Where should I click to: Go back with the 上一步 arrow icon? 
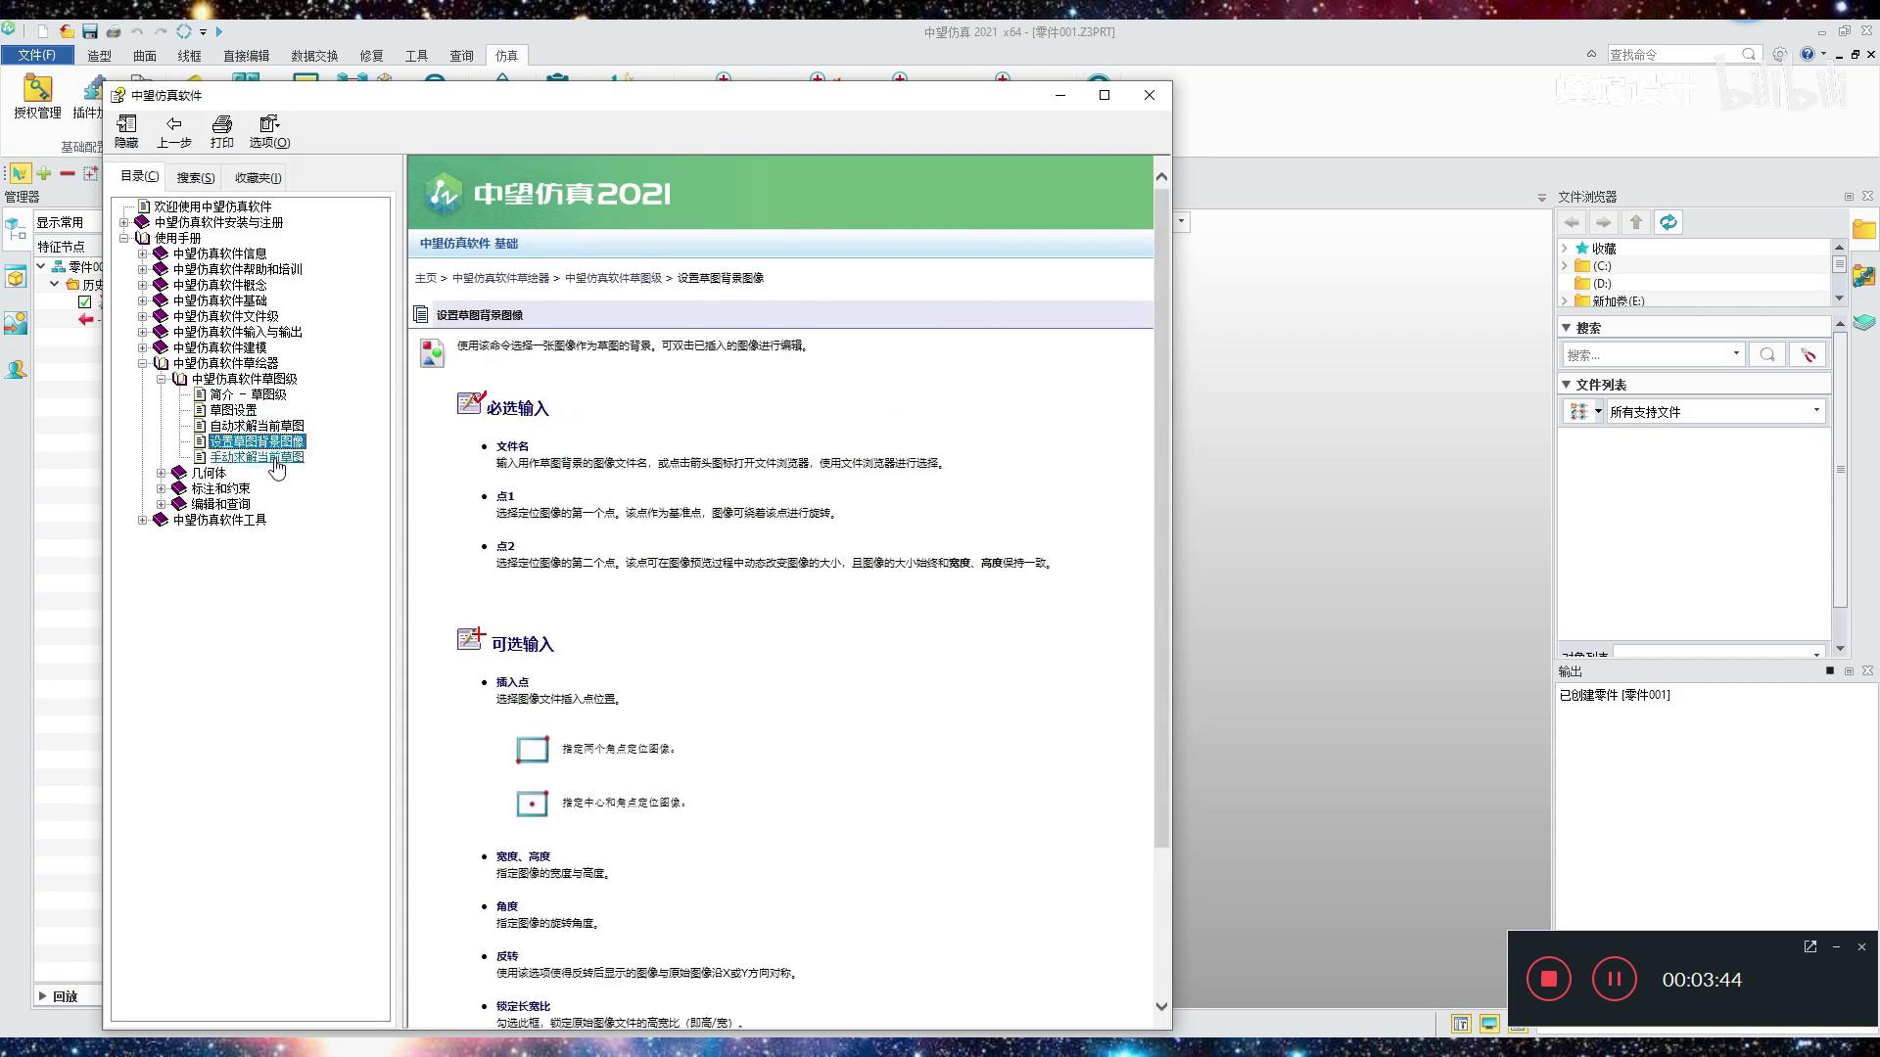[173, 124]
